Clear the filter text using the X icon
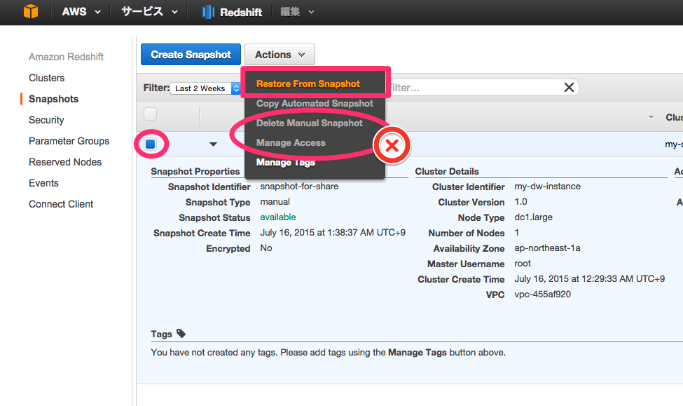Image resolution: width=683 pixels, height=406 pixels. coord(569,87)
